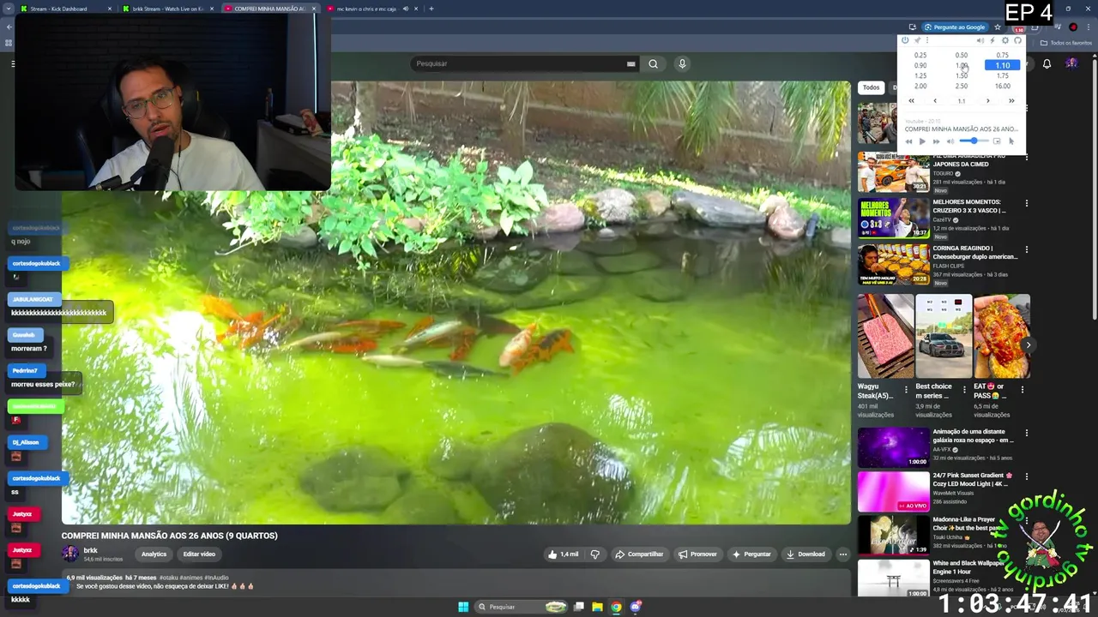Click the YouTube Pesquisar search field

517,63
